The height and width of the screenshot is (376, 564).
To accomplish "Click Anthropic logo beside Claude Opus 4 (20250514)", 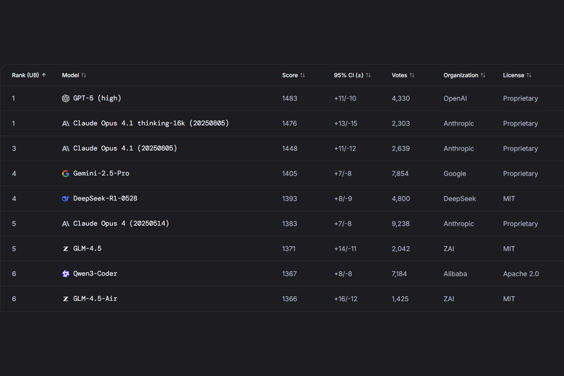I will [x=66, y=224].
